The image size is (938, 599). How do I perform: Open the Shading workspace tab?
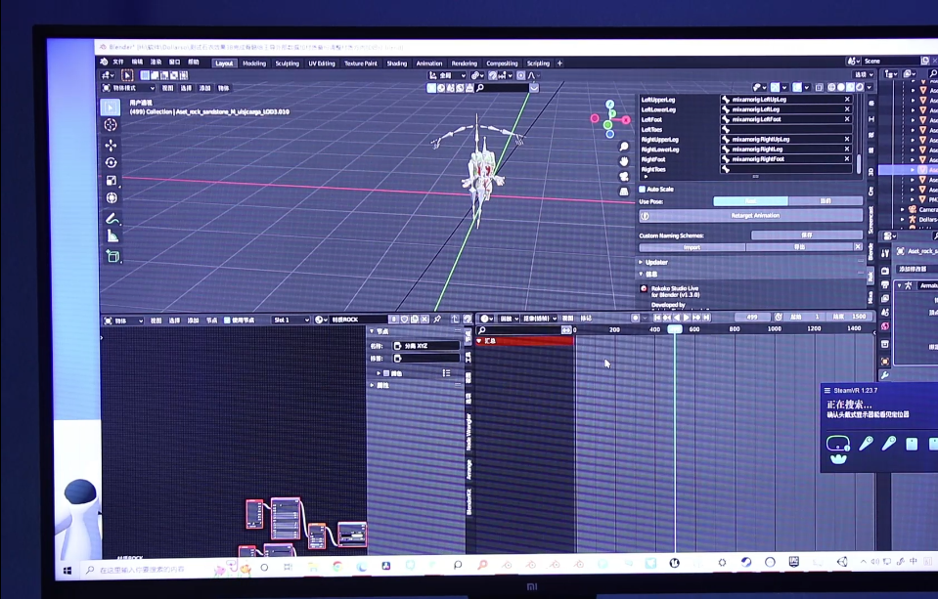click(396, 64)
